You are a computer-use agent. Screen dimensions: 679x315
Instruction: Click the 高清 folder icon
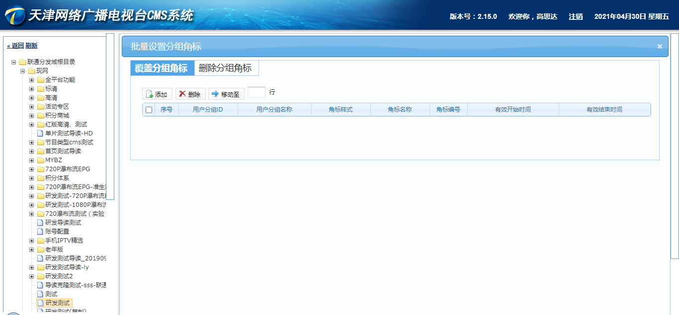click(40, 98)
